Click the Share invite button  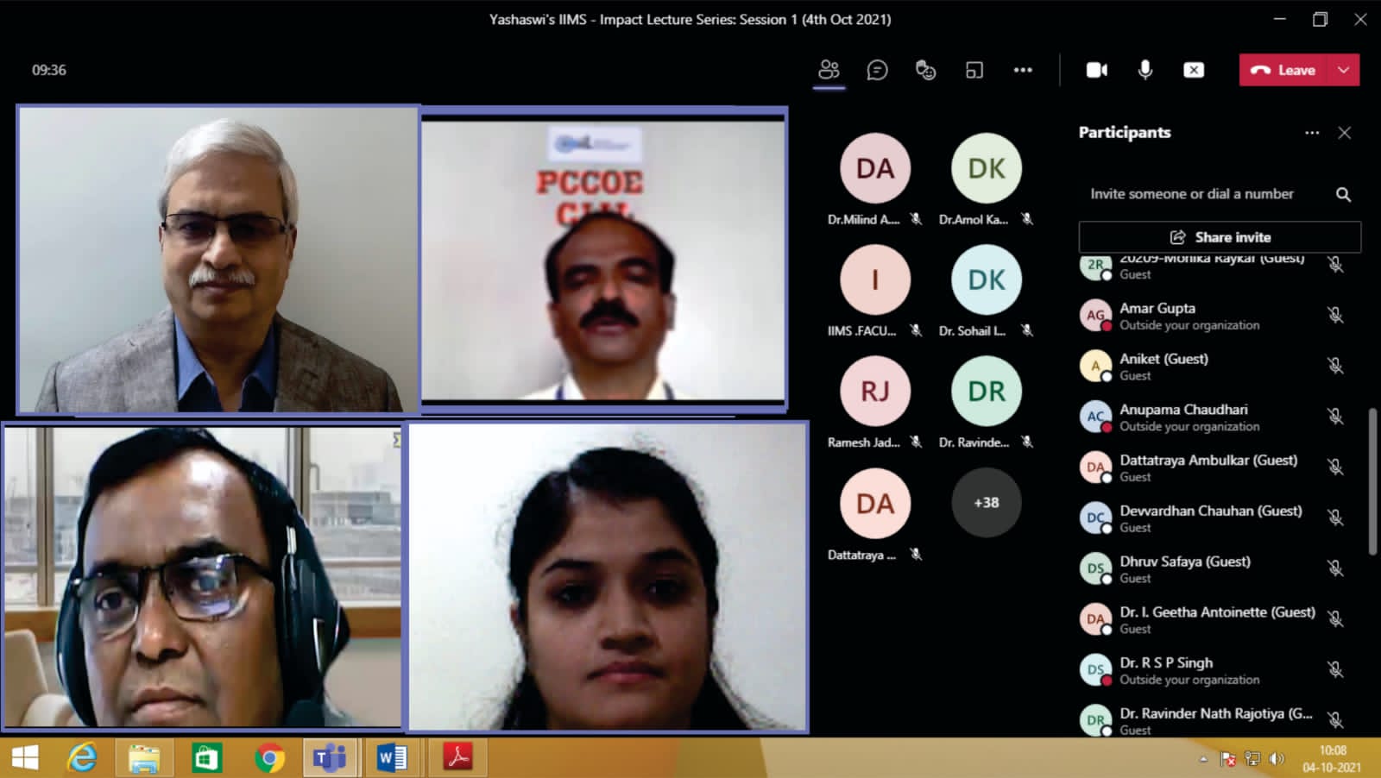pyautogui.click(x=1220, y=237)
